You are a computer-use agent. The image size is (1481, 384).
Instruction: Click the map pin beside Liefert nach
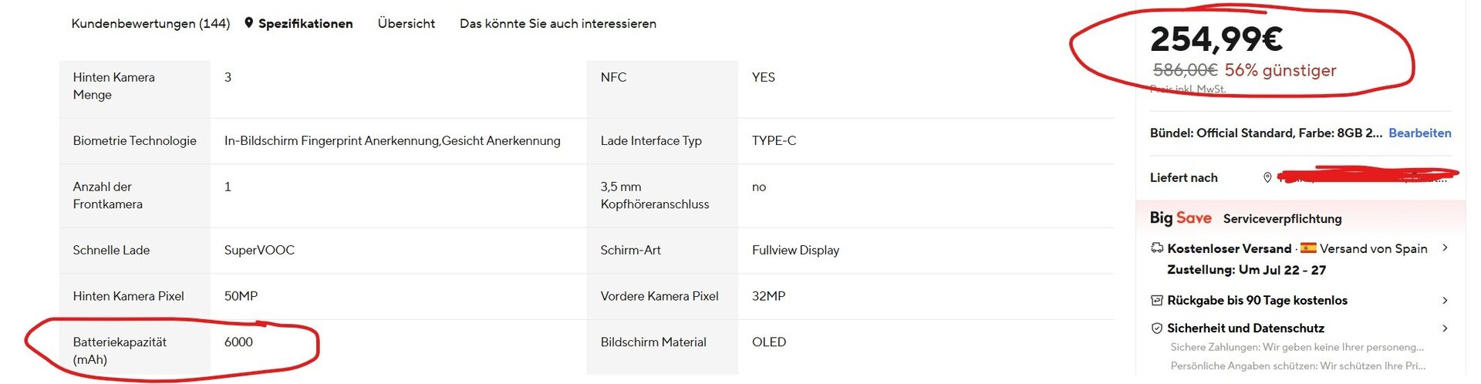pos(1267,178)
